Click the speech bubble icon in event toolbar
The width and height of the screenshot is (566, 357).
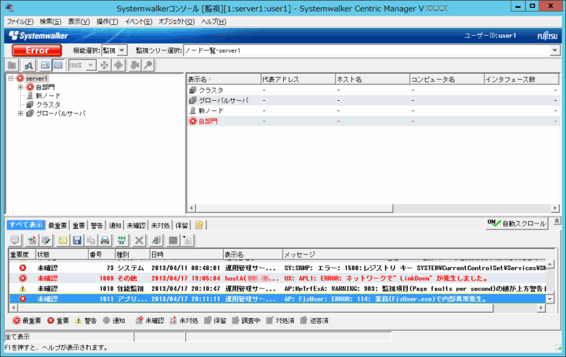coord(16,240)
